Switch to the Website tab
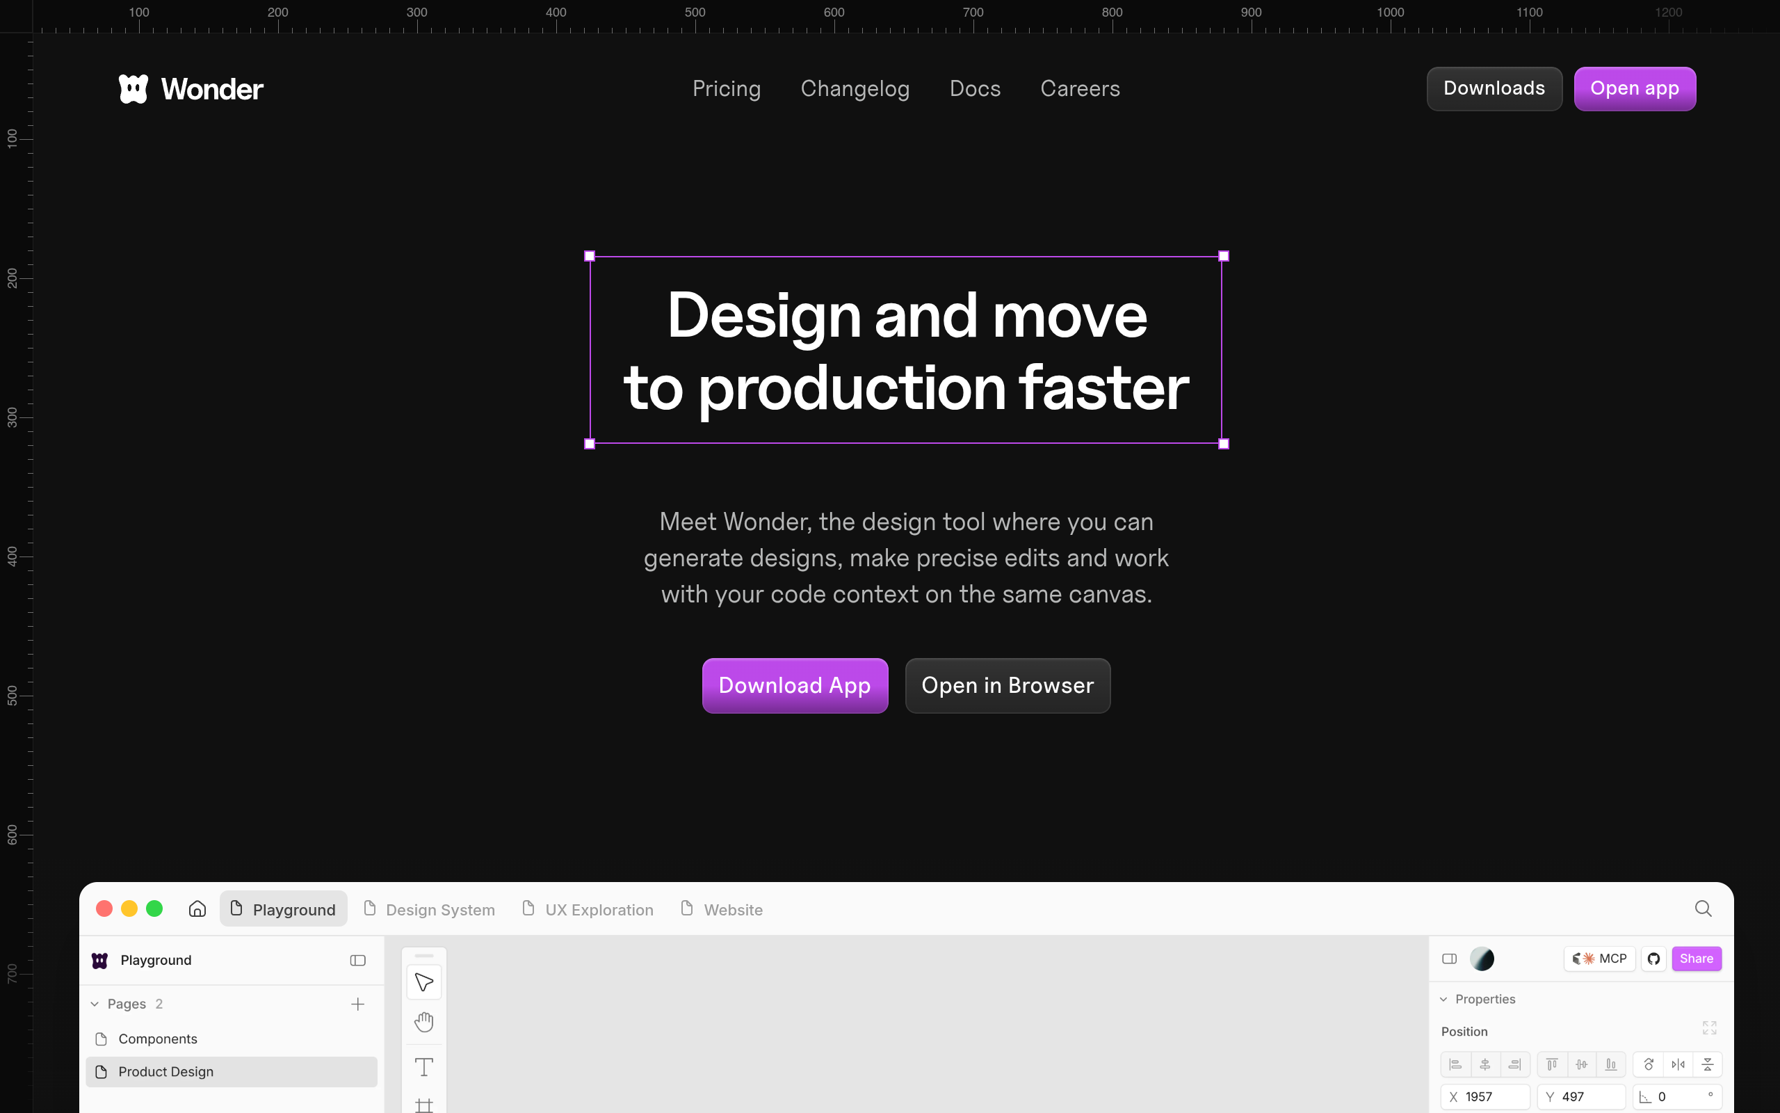This screenshot has width=1780, height=1113. (722, 909)
